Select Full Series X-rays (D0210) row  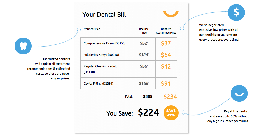point(129,55)
